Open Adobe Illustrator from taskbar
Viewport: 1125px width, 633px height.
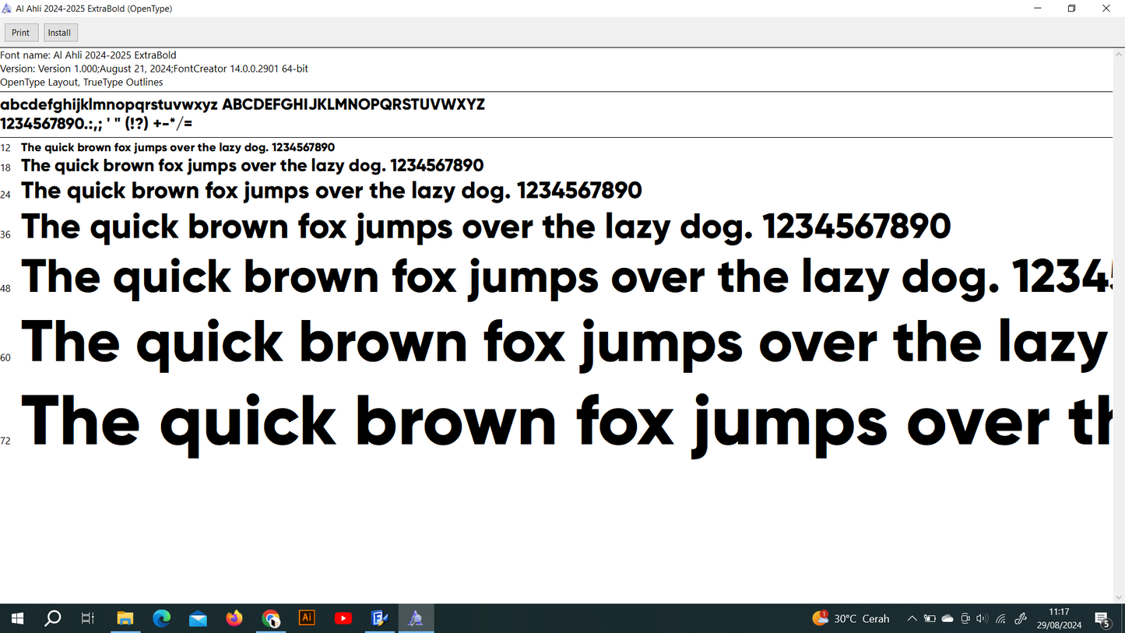307,618
